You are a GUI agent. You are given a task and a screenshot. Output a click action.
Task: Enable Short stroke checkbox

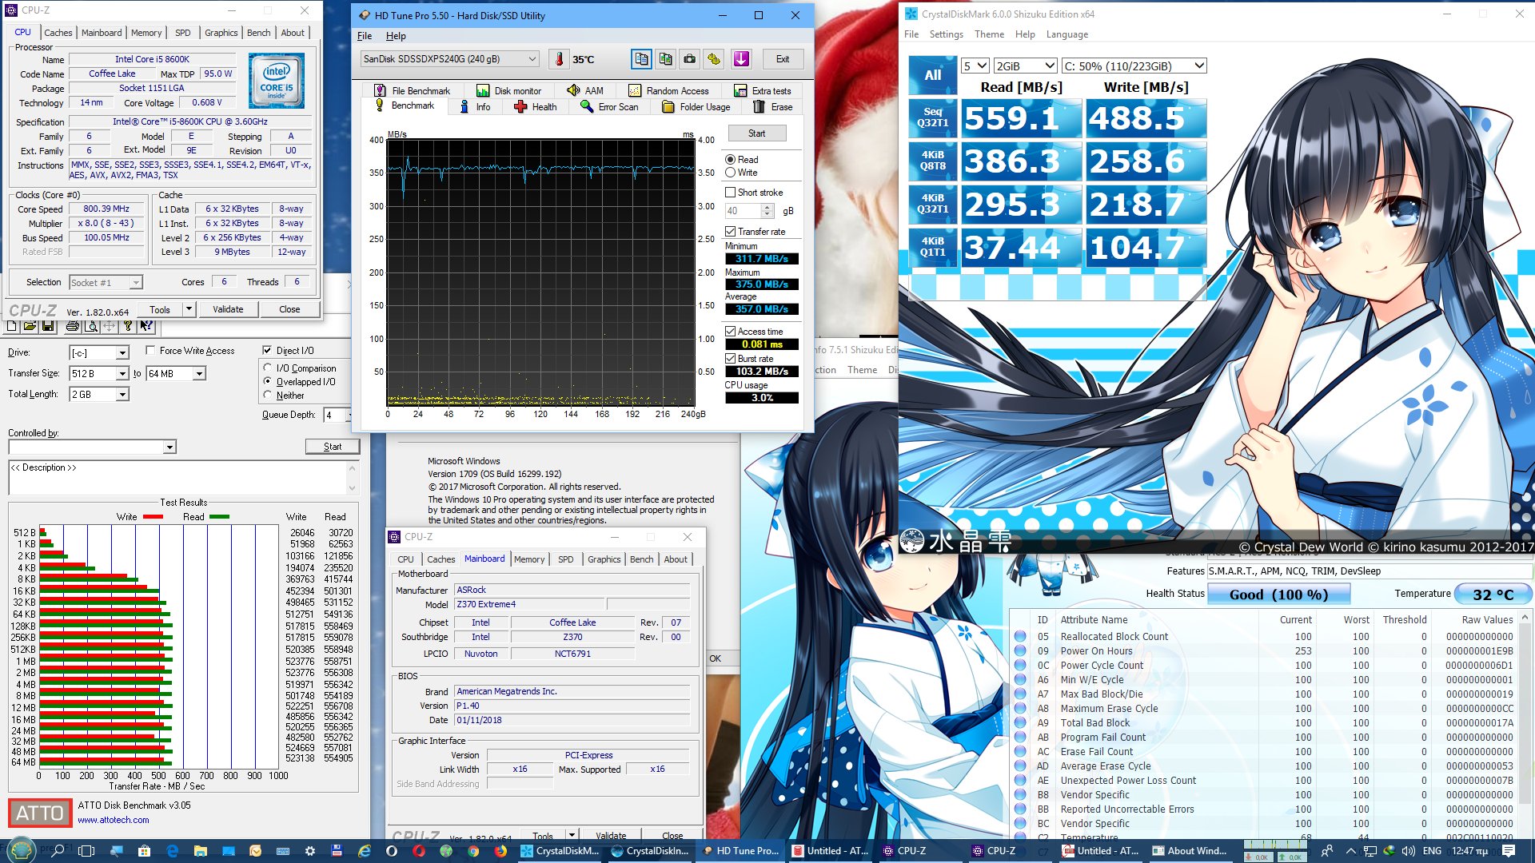click(x=730, y=193)
